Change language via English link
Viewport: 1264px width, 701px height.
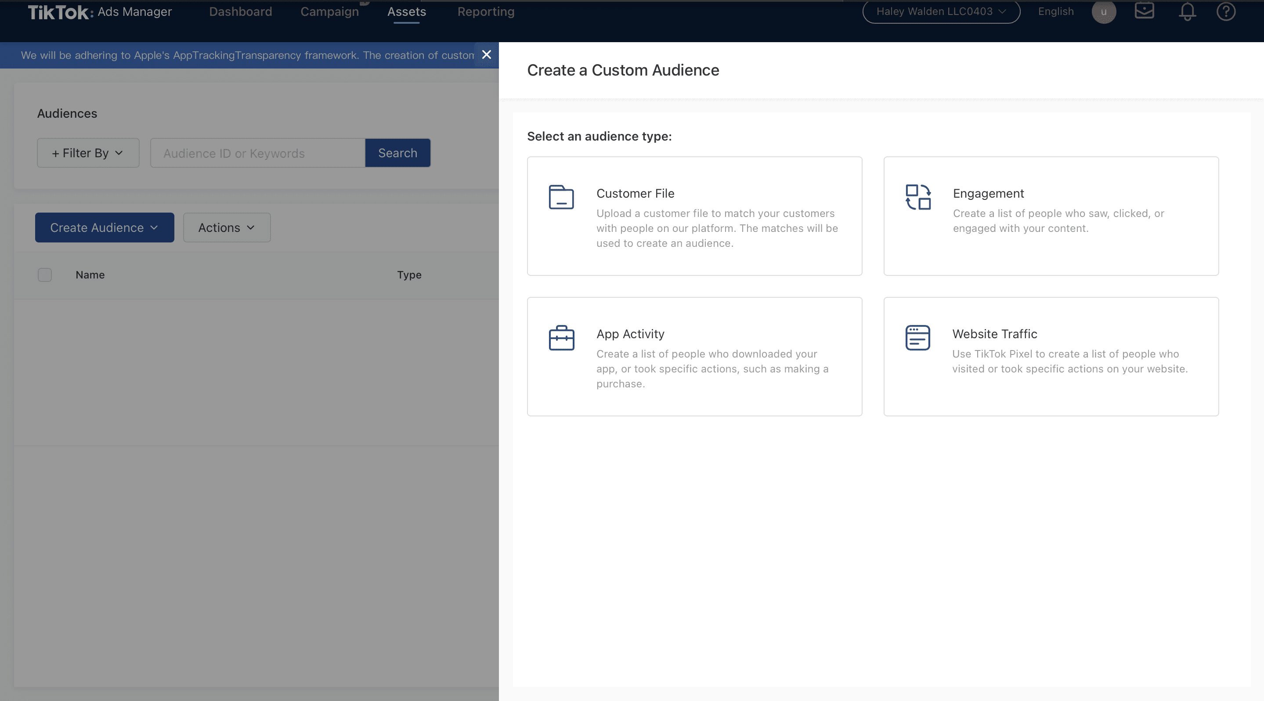pyautogui.click(x=1055, y=11)
